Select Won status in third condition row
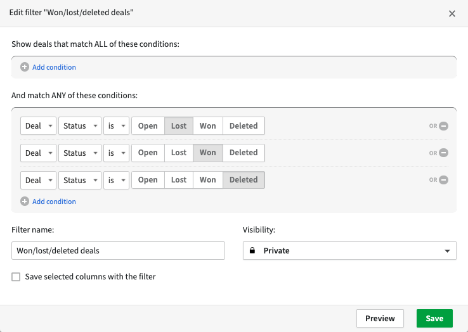The image size is (468, 332). tap(207, 180)
